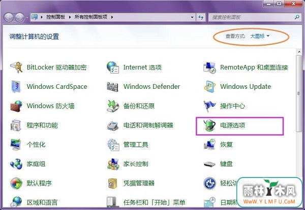Click the vertical scrollbar thumb
Image resolution: width=305 pixels, height=210 pixels.
point(298,93)
